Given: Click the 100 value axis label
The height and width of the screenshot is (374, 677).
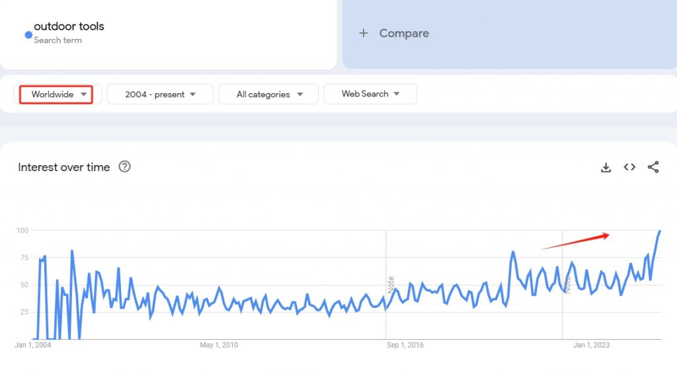Looking at the screenshot, I should coord(22,231).
